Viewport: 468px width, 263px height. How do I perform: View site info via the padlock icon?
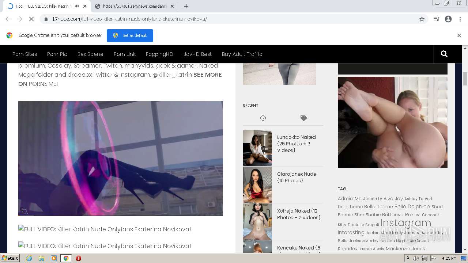click(x=46, y=19)
